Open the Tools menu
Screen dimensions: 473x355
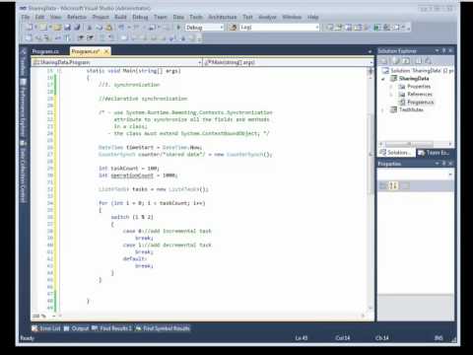196,17
